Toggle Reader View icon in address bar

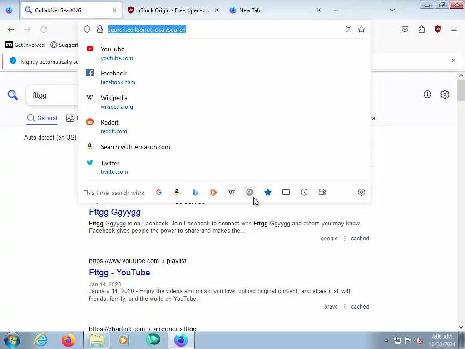(x=349, y=29)
